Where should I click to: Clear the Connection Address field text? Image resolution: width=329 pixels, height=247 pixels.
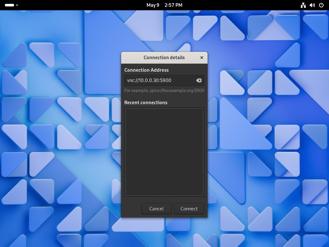coord(199,80)
